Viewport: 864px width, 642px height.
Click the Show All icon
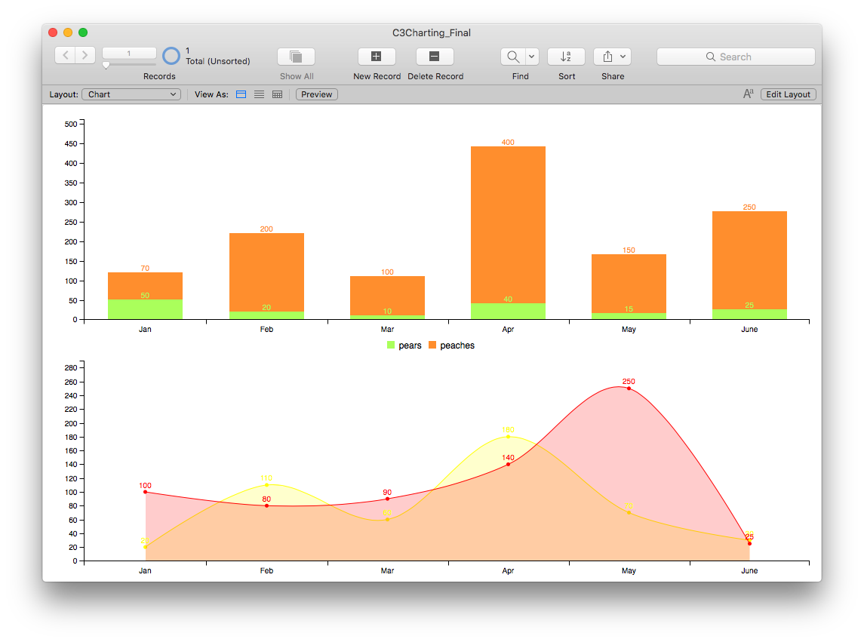[x=296, y=57]
